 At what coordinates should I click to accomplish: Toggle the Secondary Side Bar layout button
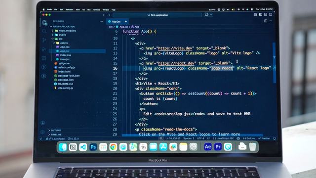271,14
